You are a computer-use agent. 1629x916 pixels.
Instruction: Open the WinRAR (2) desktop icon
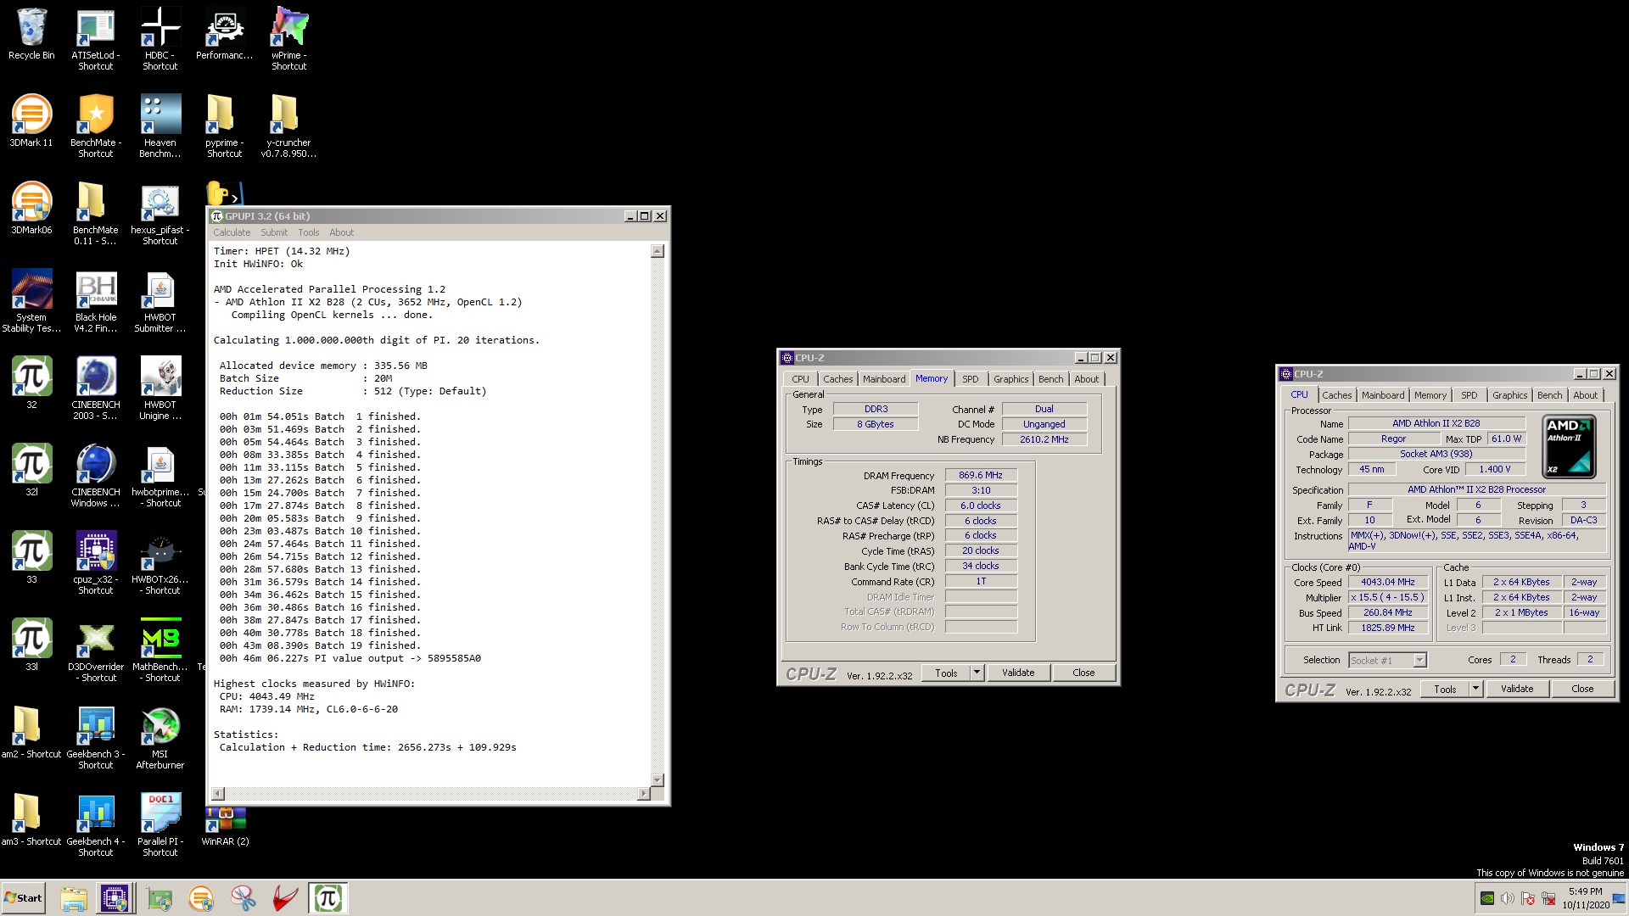click(225, 827)
